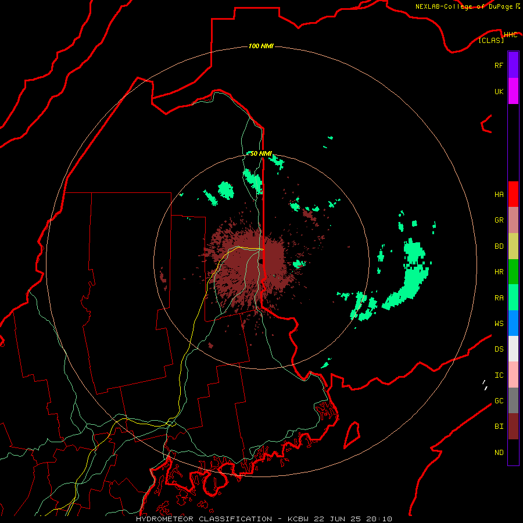Image resolution: width=523 pixels, height=523 pixels.
Task: Click the HR legend label
Action: point(499,272)
